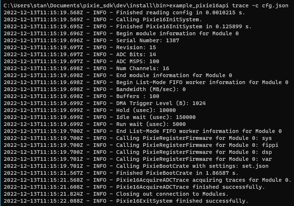Viewport: 294px width, 206px height.
Task: Click the 'Run wait (usec): 5000' line
Action: (95, 124)
